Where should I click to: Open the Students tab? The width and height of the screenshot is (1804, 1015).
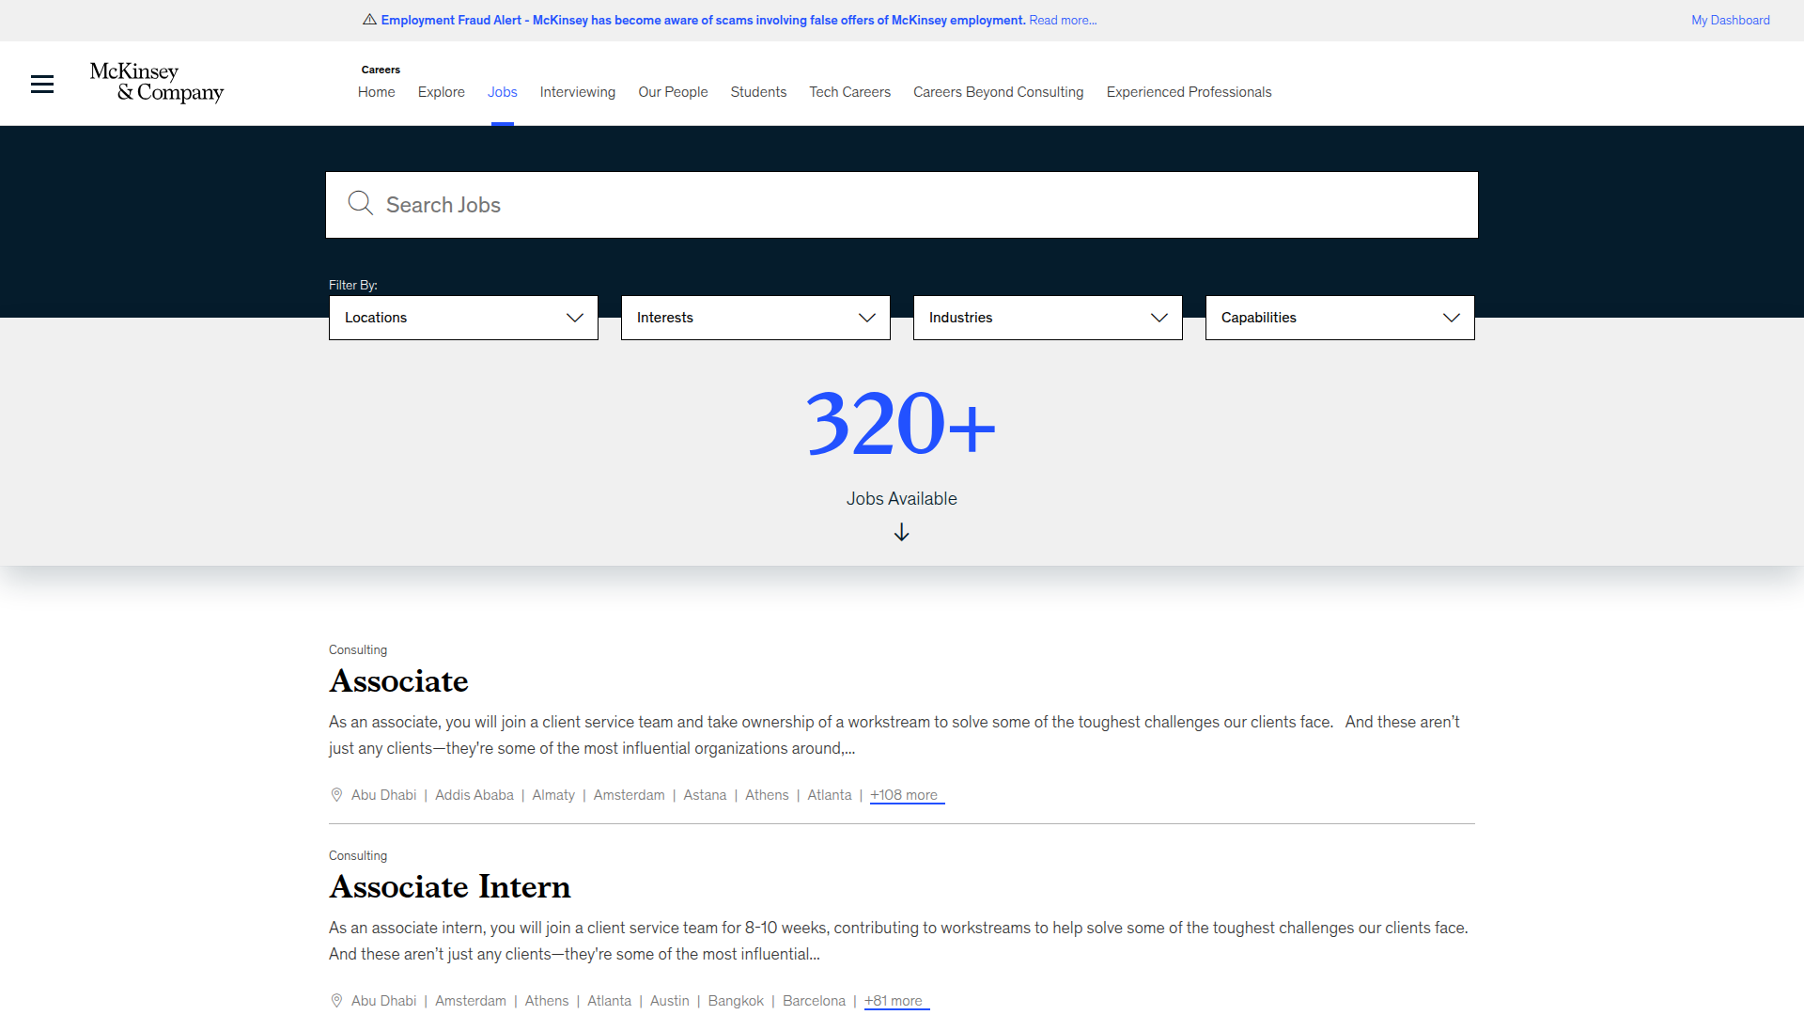click(x=758, y=92)
